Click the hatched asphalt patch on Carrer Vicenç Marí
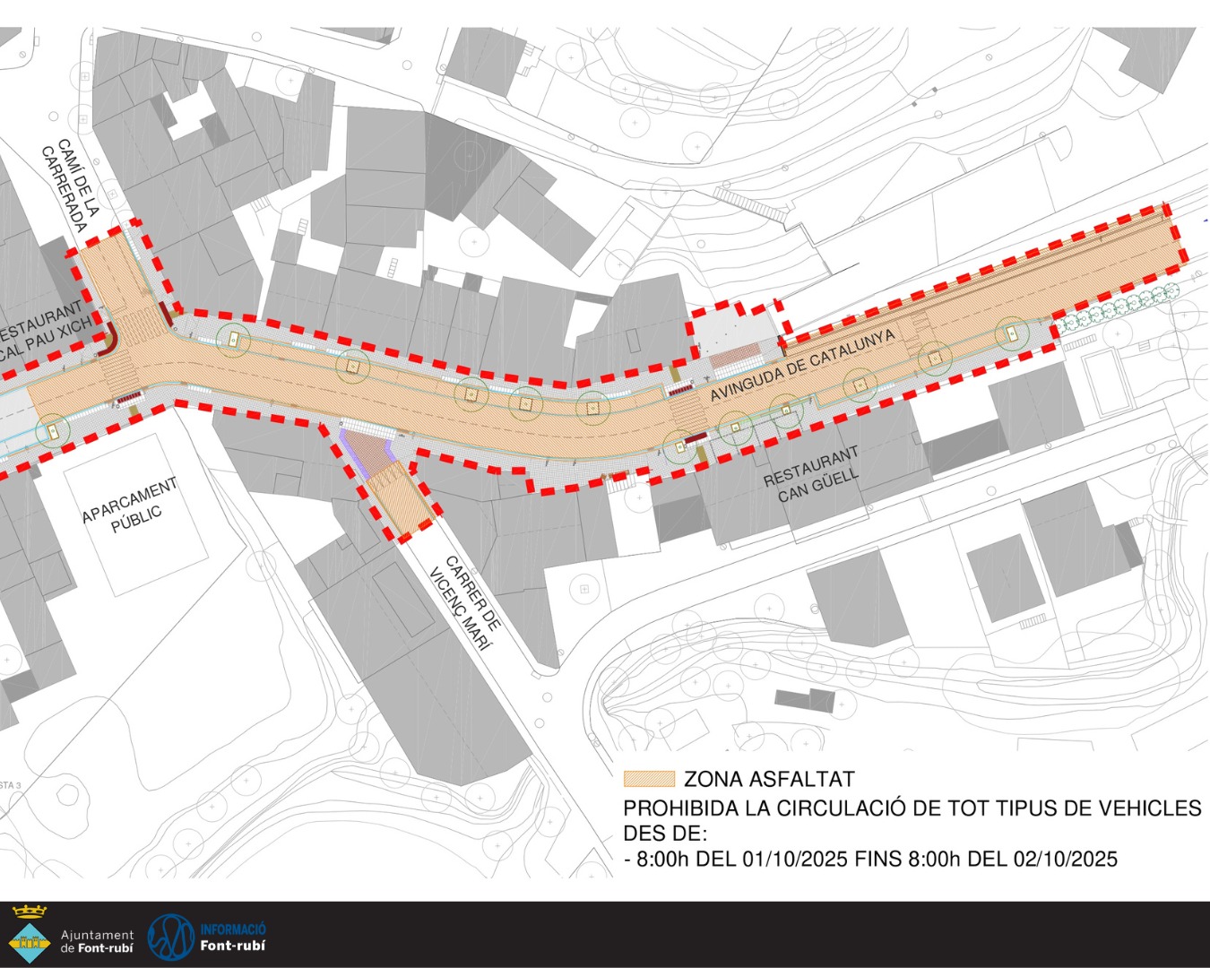 (x=400, y=505)
